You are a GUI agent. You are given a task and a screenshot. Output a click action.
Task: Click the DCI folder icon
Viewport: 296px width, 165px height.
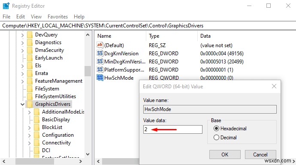(36, 150)
